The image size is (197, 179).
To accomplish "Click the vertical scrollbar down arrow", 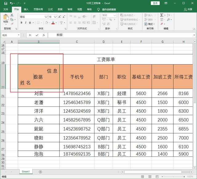I will (195, 168).
